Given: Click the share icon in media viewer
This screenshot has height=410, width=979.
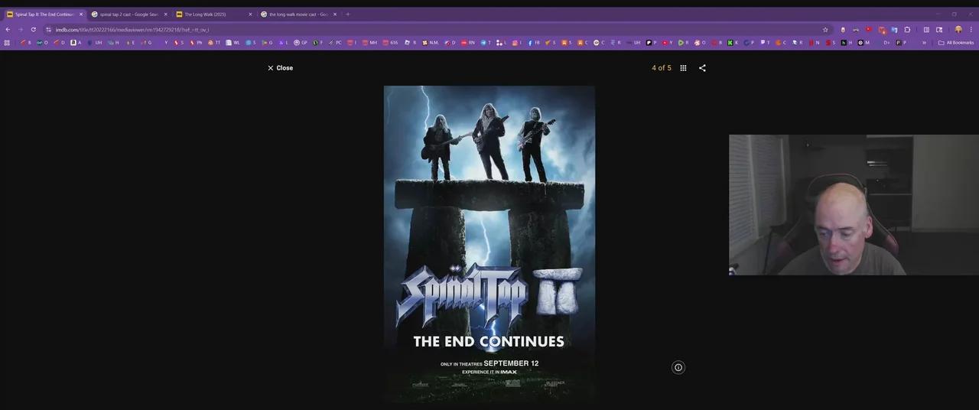Looking at the screenshot, I should (x=702, y=68).
